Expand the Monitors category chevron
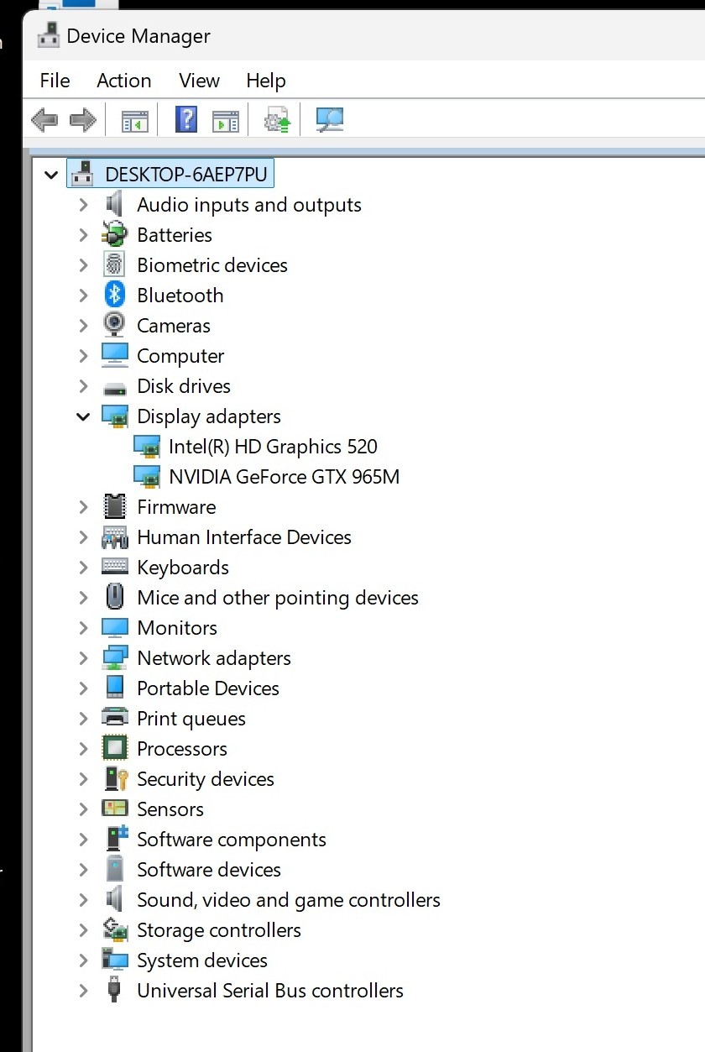This screenshot has height=1052, width=705. [x=83, y=628]
